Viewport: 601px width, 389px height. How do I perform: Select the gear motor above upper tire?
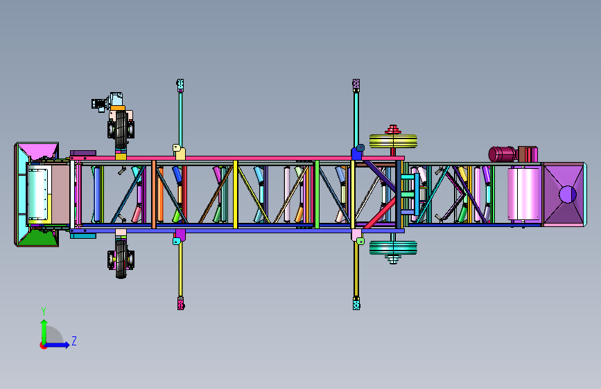click(x=108, y=102)
